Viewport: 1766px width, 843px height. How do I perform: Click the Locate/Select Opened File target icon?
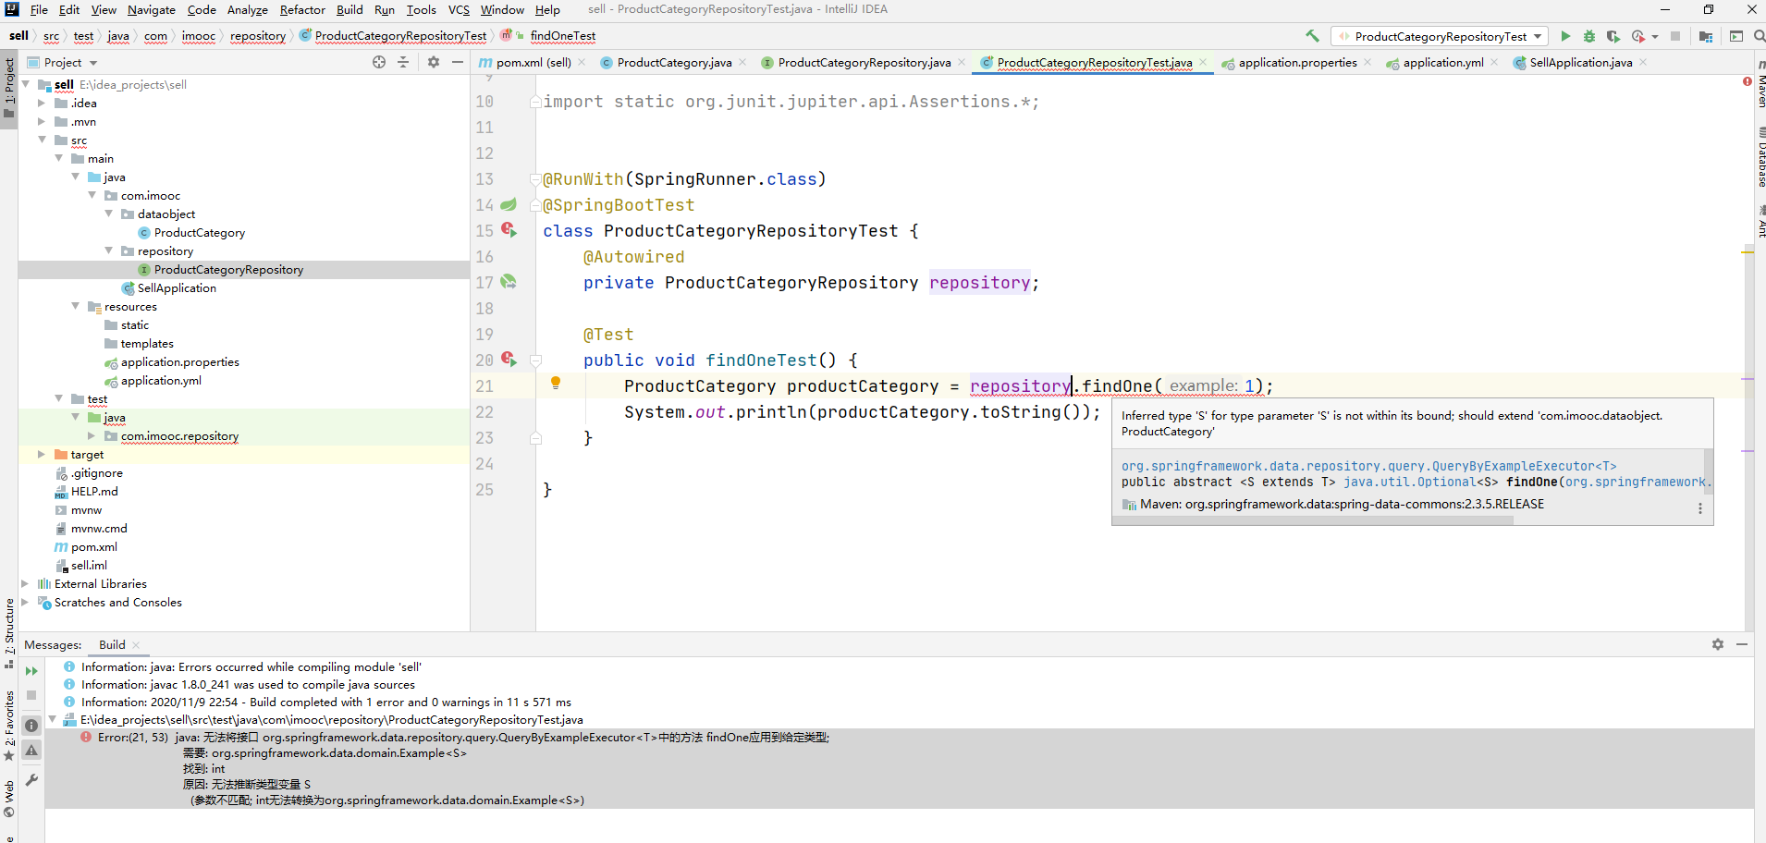[x=379, y=62]
